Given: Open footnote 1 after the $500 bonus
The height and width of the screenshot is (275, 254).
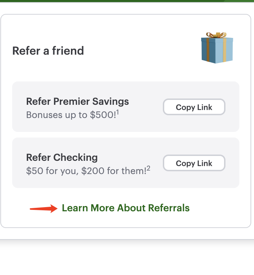Looking at the screenshot, I should pos(118,112).
